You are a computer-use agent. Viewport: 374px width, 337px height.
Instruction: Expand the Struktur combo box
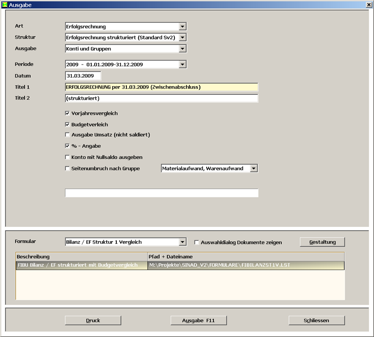coord(182,38)
